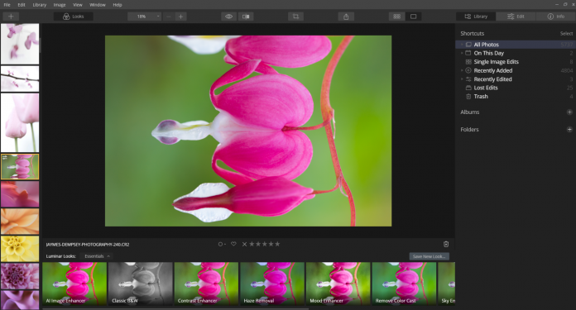Toggle the before/after compare view
Image resolution: width=576 pixels, height=310 pixels.
(x=246, y=17)
